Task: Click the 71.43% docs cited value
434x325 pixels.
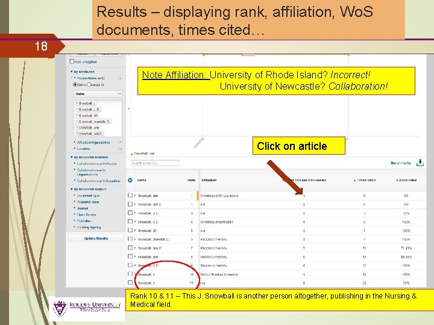Action: click(406, 248)
